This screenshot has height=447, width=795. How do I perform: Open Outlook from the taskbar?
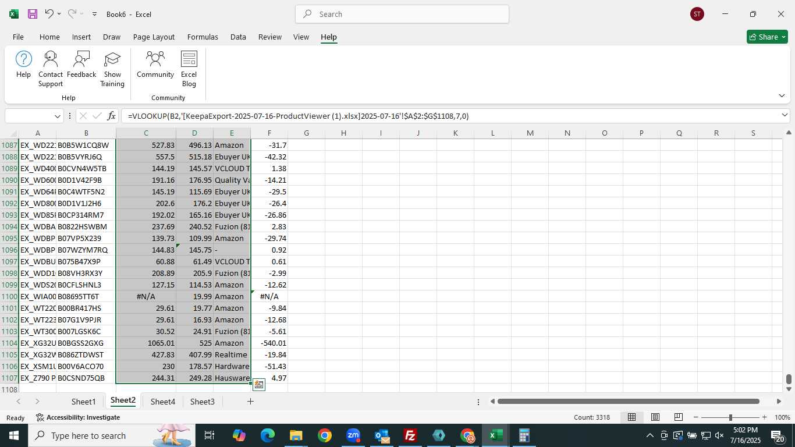[382, 435]
